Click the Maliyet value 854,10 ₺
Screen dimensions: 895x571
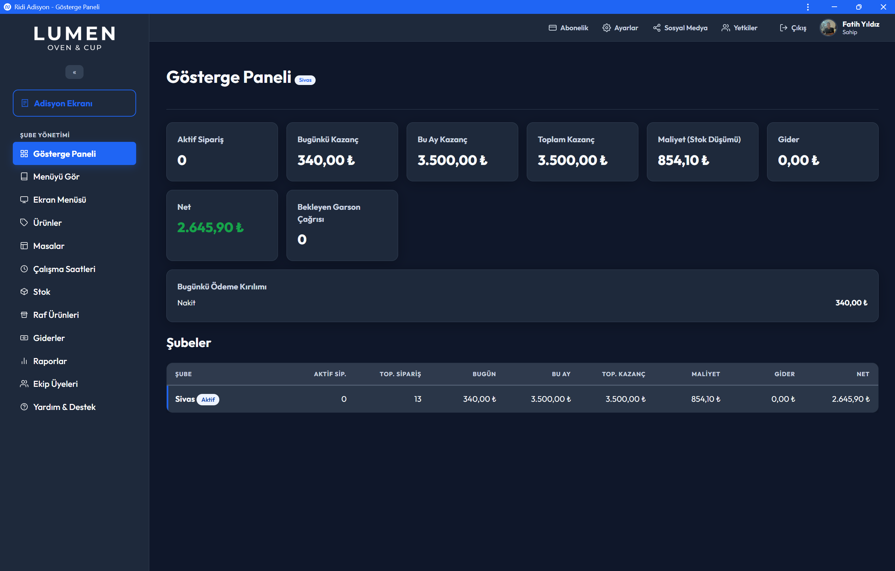pyautogui.click(x=684, y=160)
